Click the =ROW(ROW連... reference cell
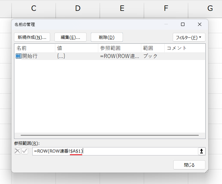This screenshot has width=222, height=184. (x=120, y=56)
